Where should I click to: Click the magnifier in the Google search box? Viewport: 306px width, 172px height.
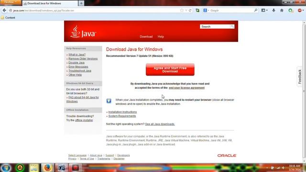pyautogui.click(x=256, y=10)
